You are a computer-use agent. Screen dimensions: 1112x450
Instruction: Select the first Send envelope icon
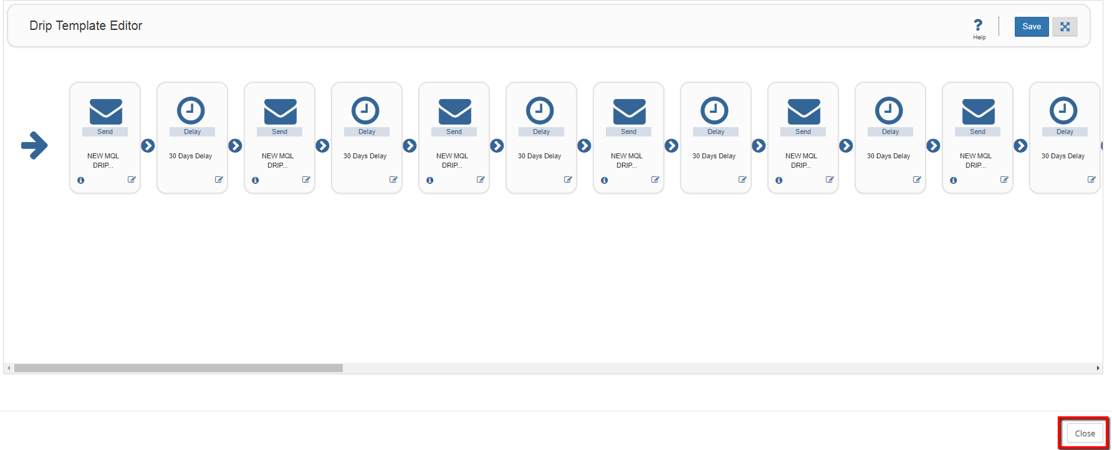point(105,112)
